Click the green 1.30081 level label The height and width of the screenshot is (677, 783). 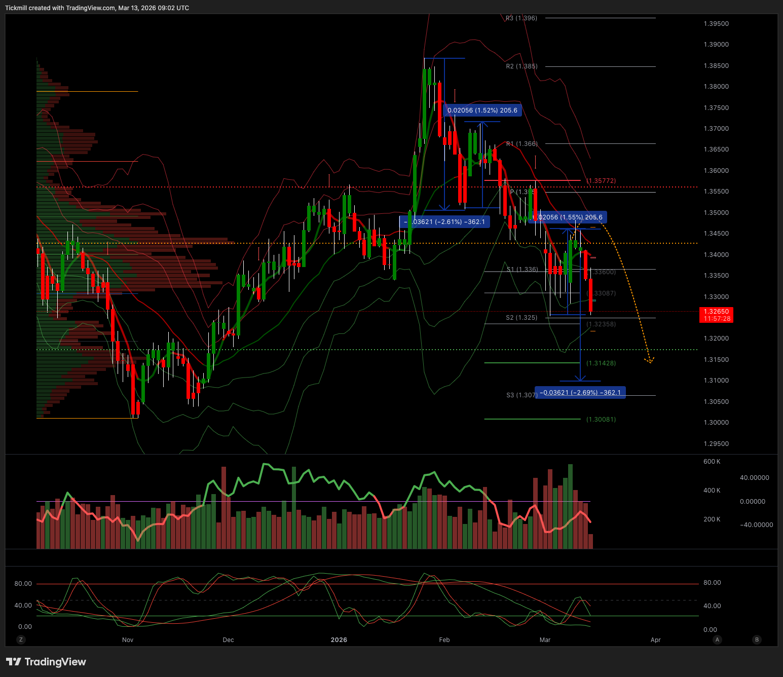click(601, 420)
